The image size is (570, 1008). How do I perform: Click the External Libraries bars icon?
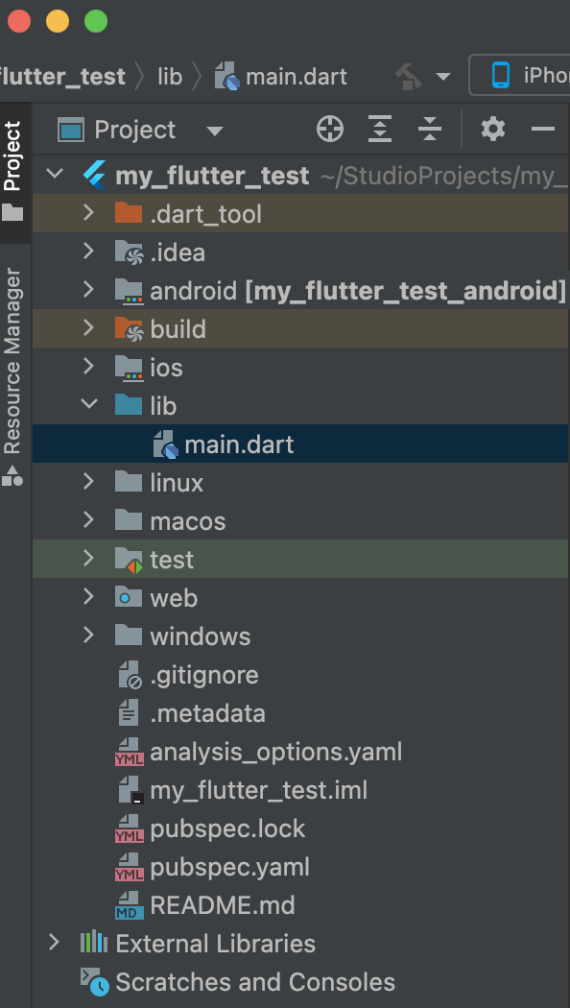click(94, 943)
